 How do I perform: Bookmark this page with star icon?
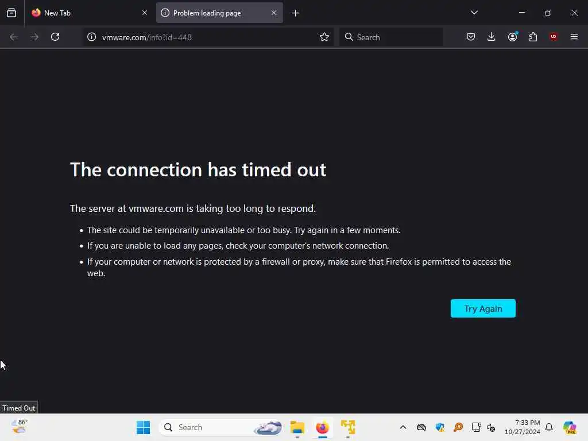(x=324, y=37)
